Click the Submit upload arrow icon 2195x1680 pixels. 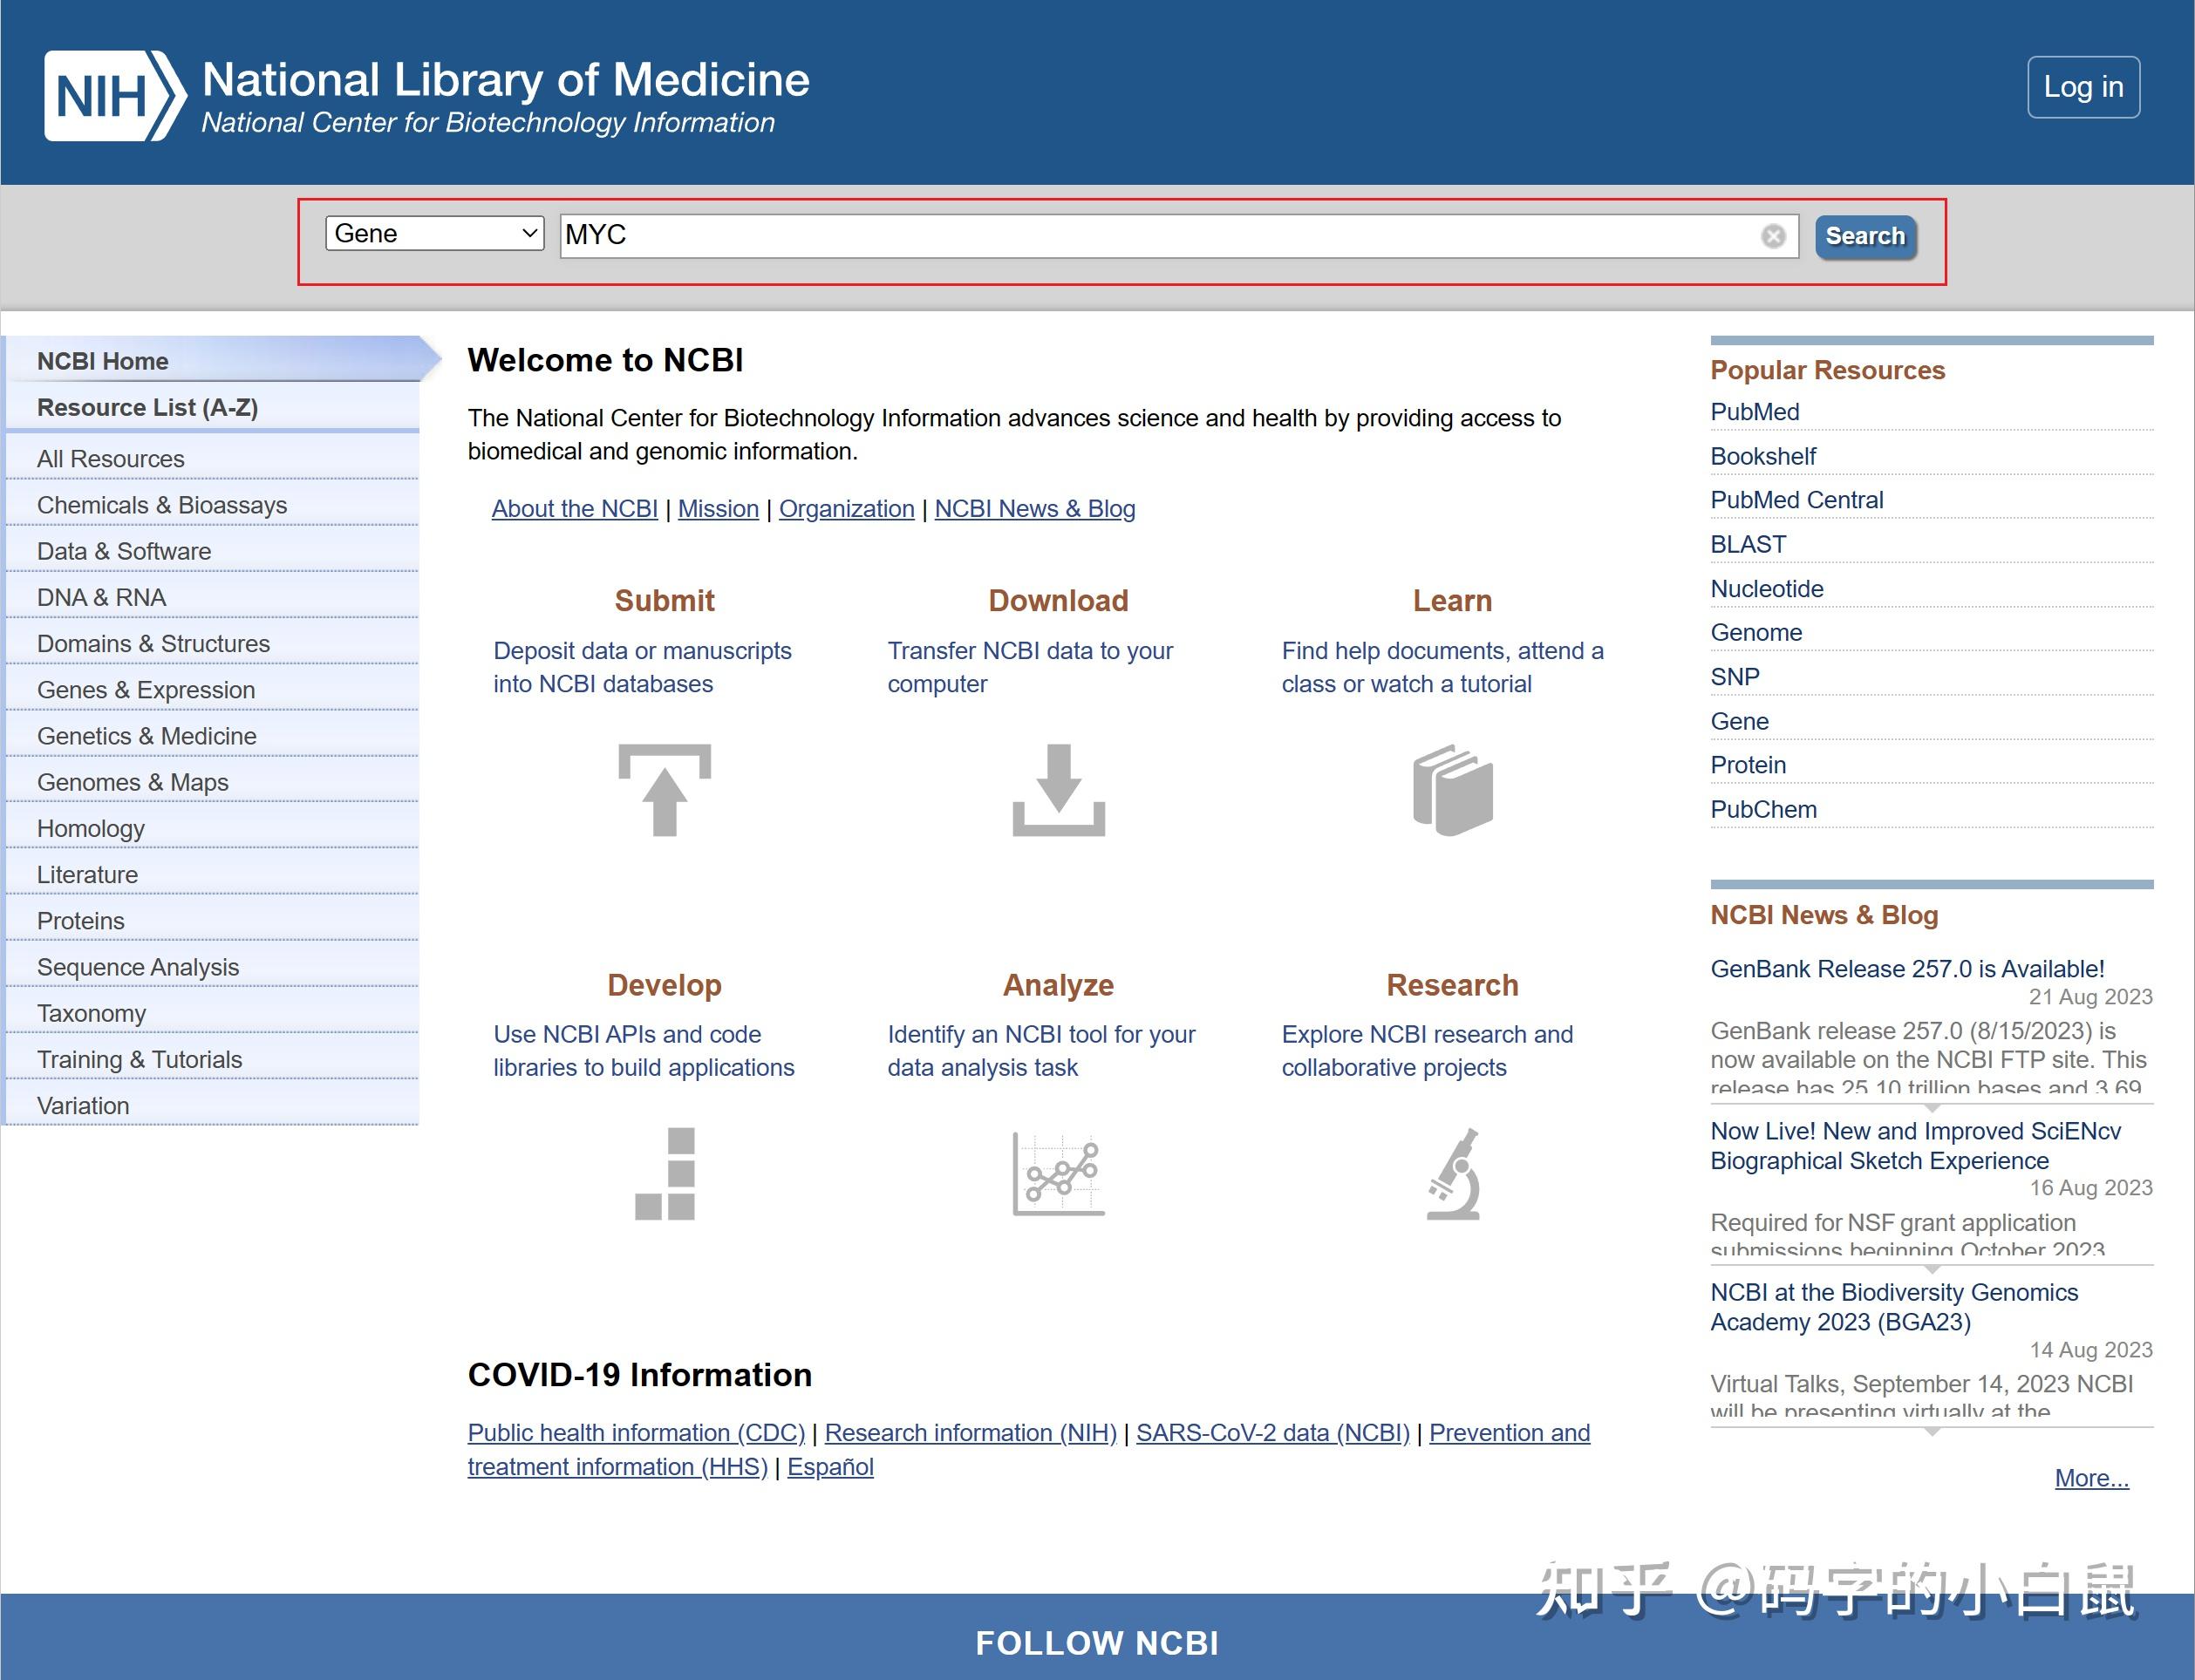(664, 790)
